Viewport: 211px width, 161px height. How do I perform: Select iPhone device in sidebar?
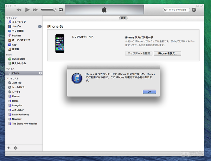click(x=24, y=73)
